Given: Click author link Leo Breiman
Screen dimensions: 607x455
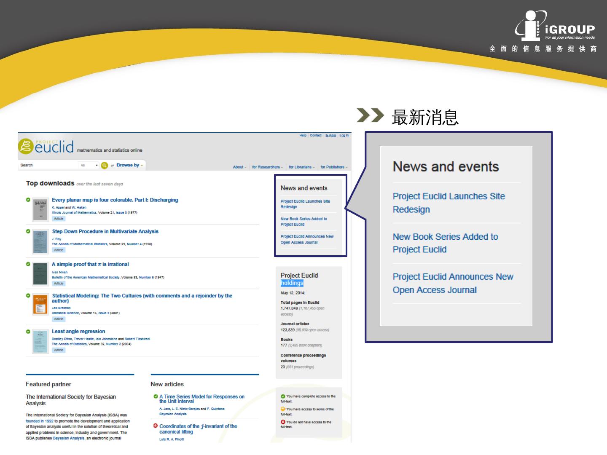Looking at the screenshot, I should 61,308.
